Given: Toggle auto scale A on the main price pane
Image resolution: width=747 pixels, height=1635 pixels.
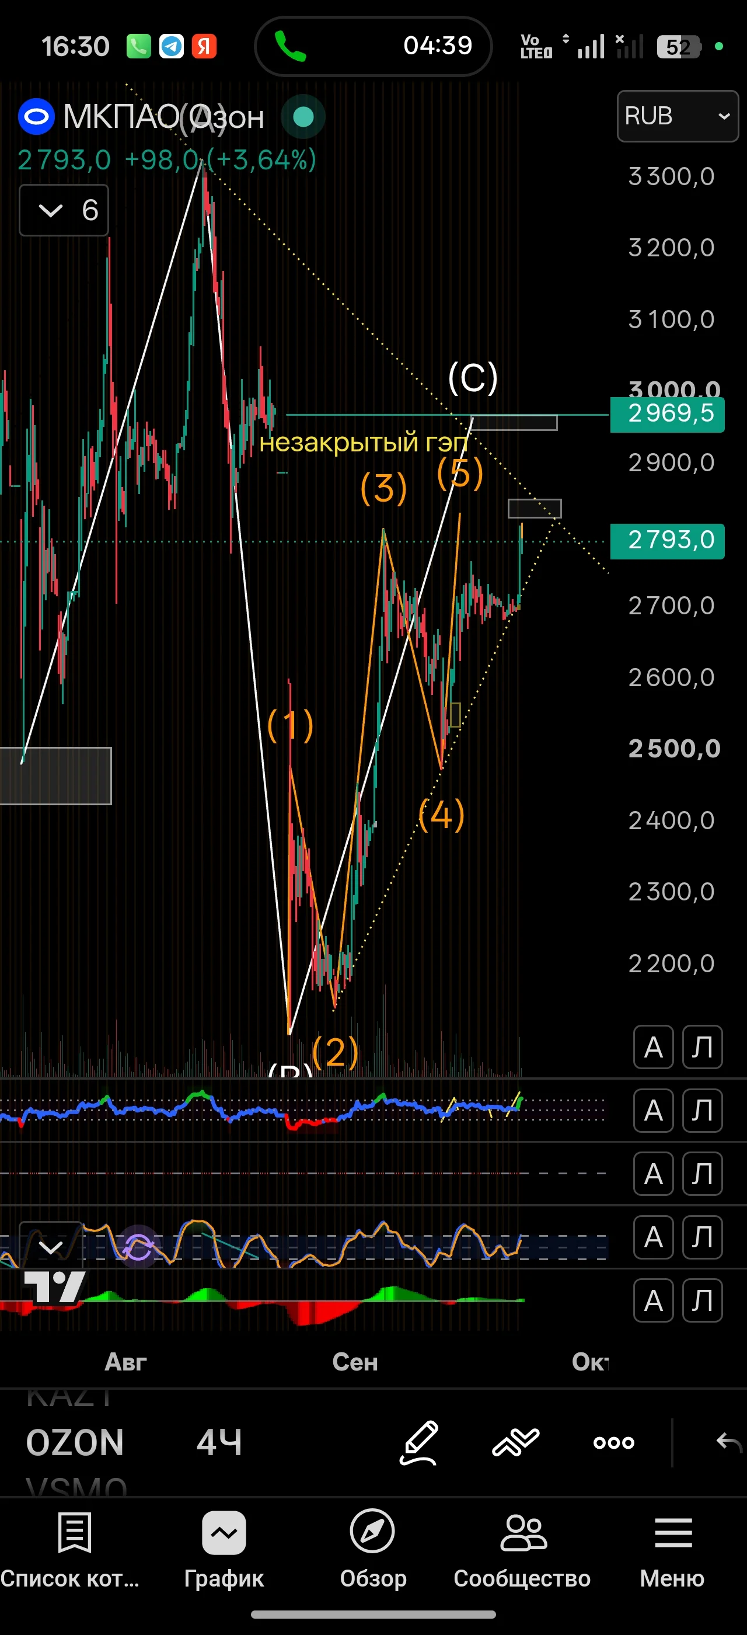Looking at the screenshot, I should tap(653, 1047).
